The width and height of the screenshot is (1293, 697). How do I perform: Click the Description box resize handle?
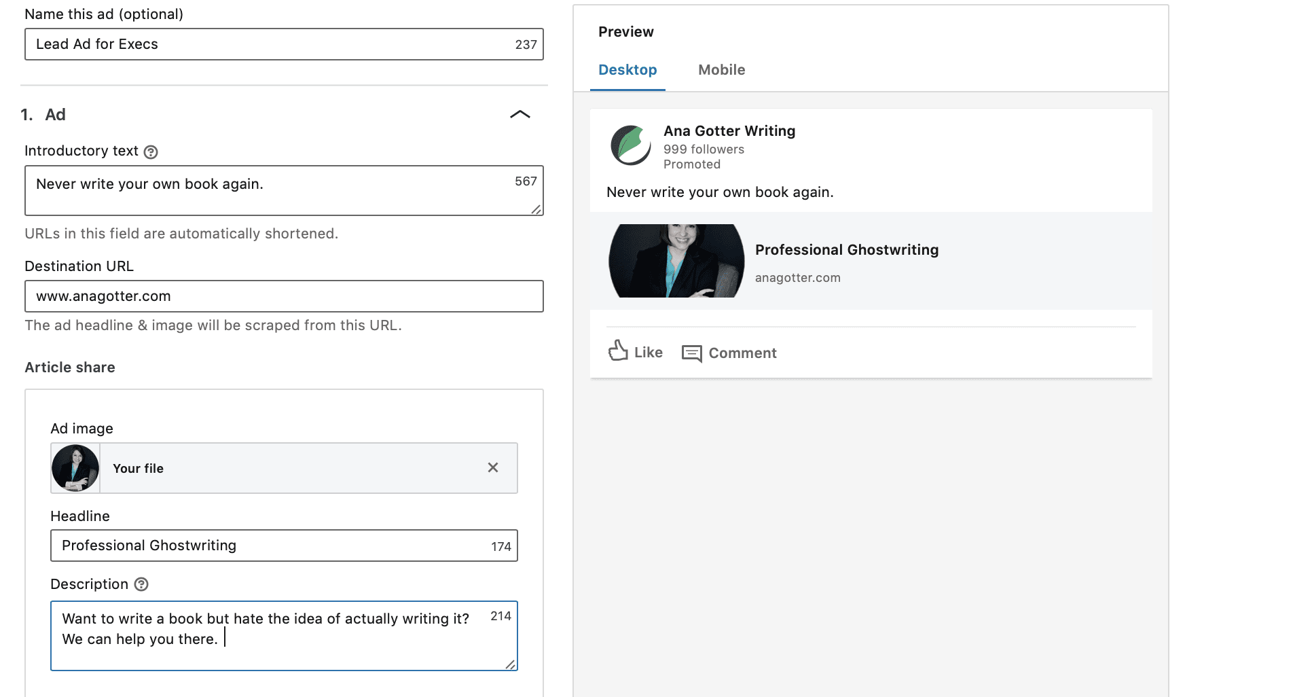tap(510, 664)
